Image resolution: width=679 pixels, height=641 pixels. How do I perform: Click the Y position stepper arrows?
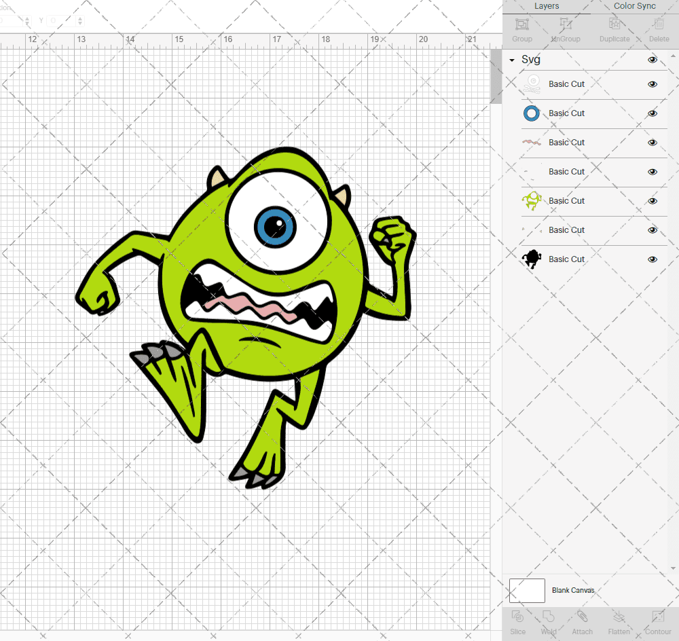80,20
